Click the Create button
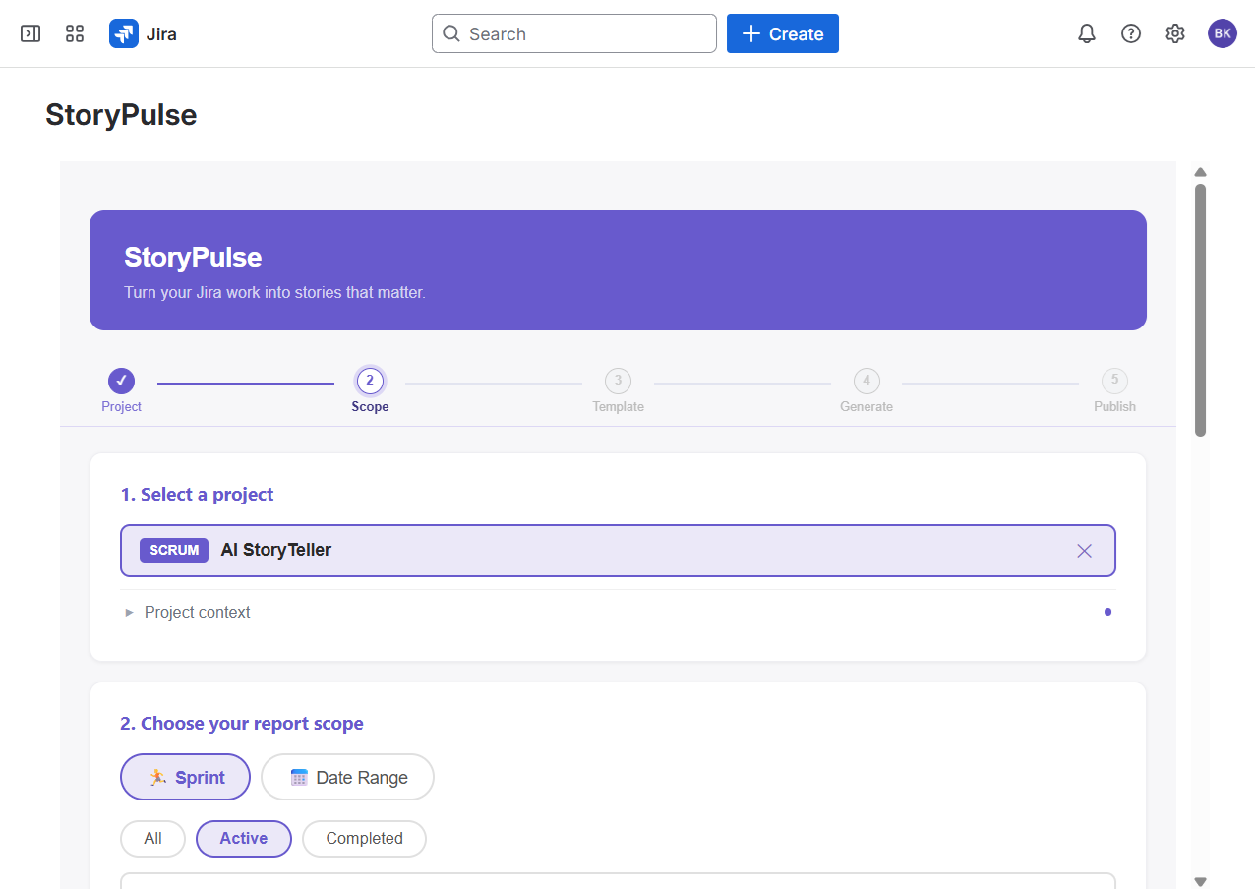This screenshot has width=1255, height=889. tap(783, 33)
